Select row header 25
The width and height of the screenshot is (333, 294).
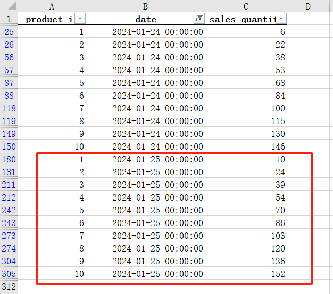click(x=9, y=32)
